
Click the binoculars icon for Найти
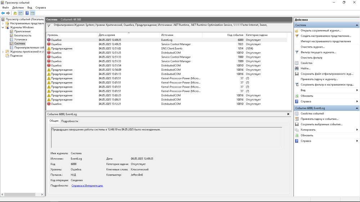pyautogui.click(x=297, y=69)
